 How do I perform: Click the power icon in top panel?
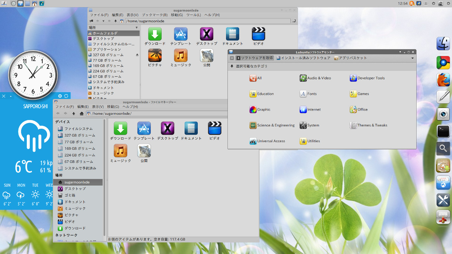pos(434,3)
